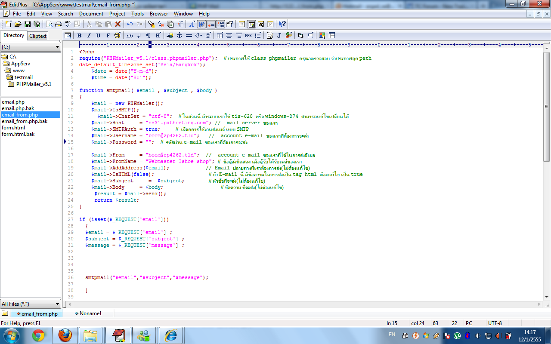Image resolution: width=551 pixels, height=344 pixels.
Task: Open the Document menu
Action: click(x=91, y=14)
